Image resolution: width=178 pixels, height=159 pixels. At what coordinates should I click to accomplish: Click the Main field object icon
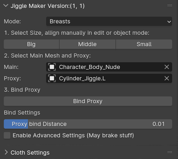coord(52,67)
